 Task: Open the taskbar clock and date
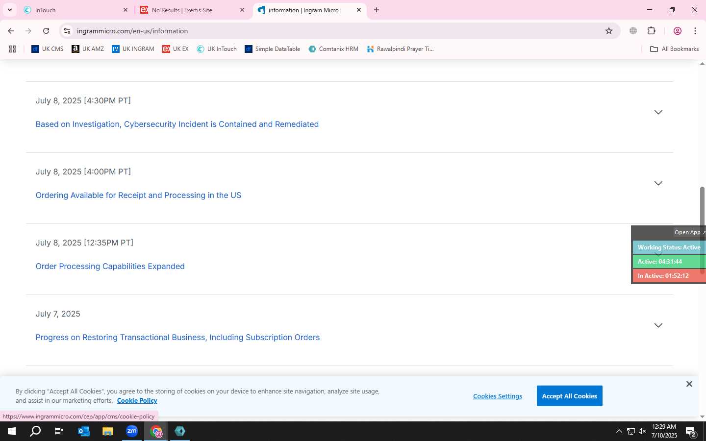point(664,431)
